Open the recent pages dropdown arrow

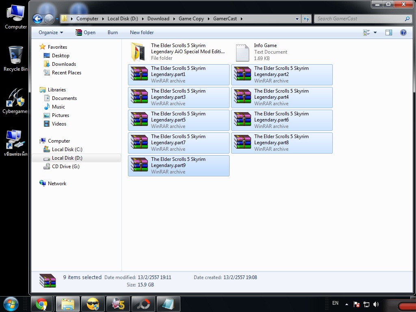[57, 19]
